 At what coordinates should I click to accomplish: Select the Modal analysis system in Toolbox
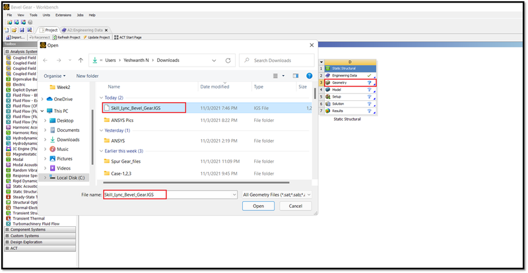click(18, 160)
